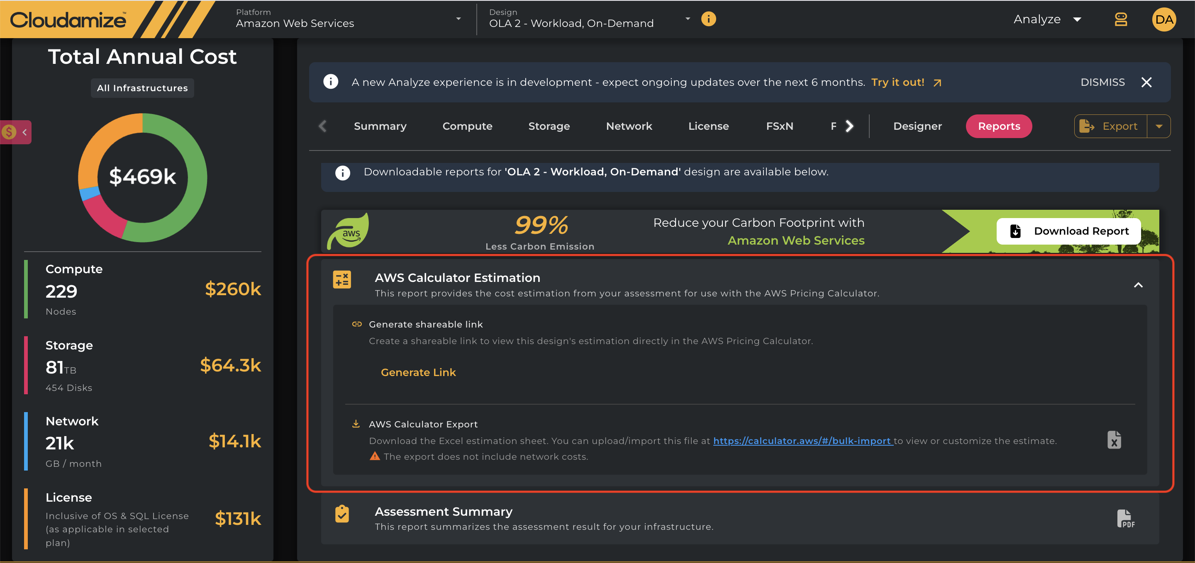Open the Designer tab
Image resolution: width=1195 pixels, height=563 pixels.
pos(917,126)
